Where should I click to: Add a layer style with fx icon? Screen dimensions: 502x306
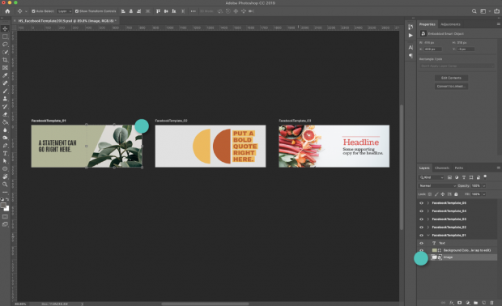pyautogui.click(x=452, y=303)
